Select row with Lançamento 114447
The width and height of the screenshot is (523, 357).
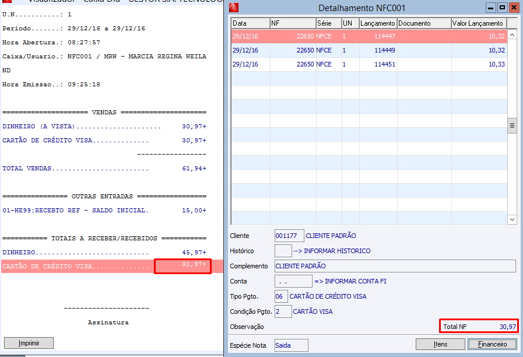tap(369, 36)
